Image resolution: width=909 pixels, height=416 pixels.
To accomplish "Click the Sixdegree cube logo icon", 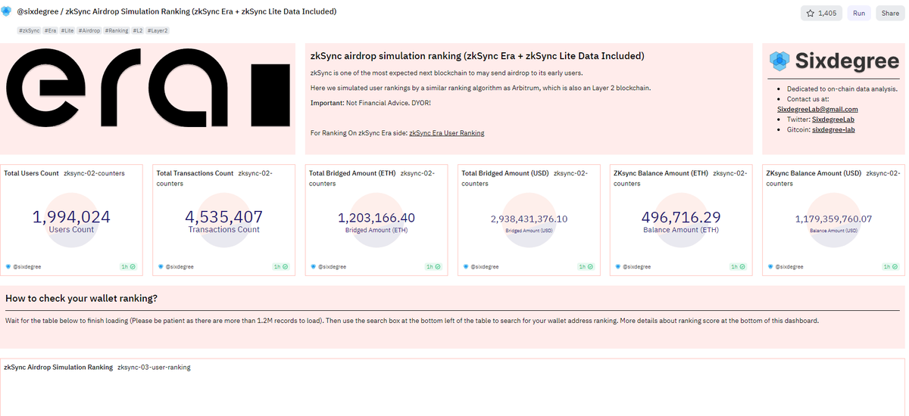I will click(779, 61).
